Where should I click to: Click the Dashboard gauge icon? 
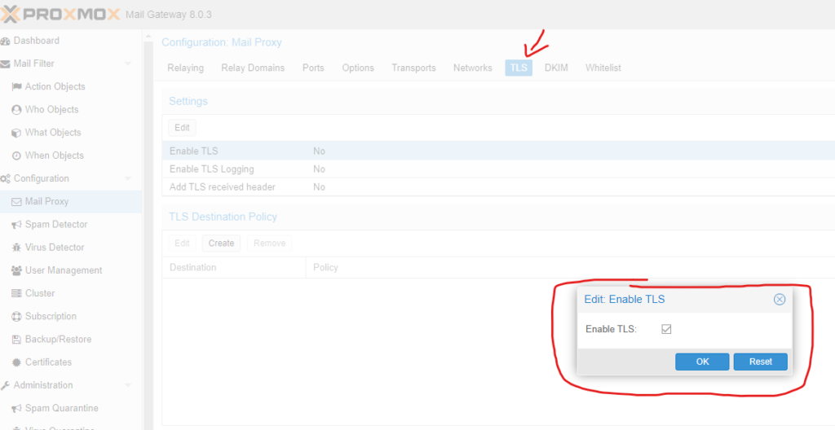click(x=6, y=41)
